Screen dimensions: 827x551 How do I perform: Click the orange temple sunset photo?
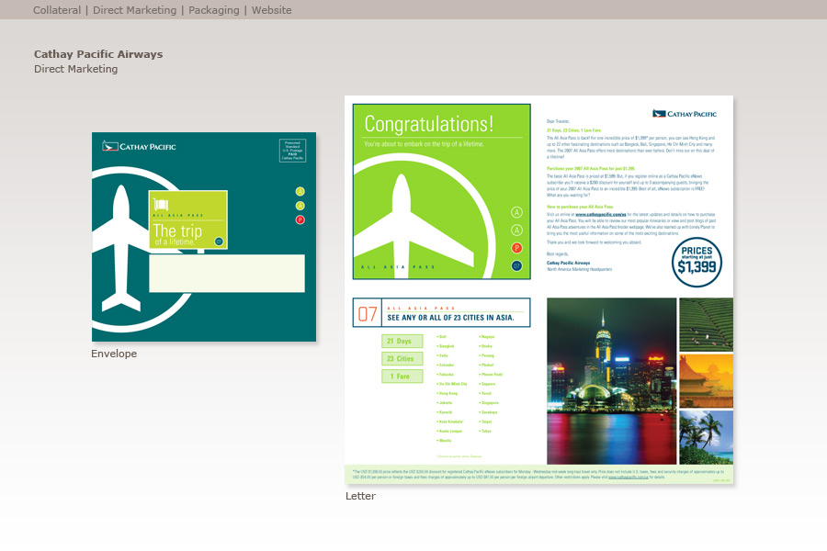coord(706,381)
